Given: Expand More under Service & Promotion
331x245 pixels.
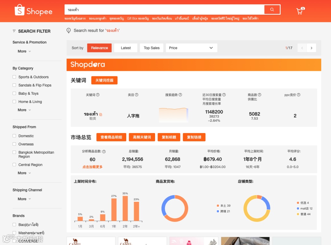Looking at the screenshot, I should click(x=24, y=51).
